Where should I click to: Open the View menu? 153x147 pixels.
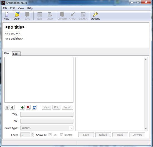tap(21, 8)
